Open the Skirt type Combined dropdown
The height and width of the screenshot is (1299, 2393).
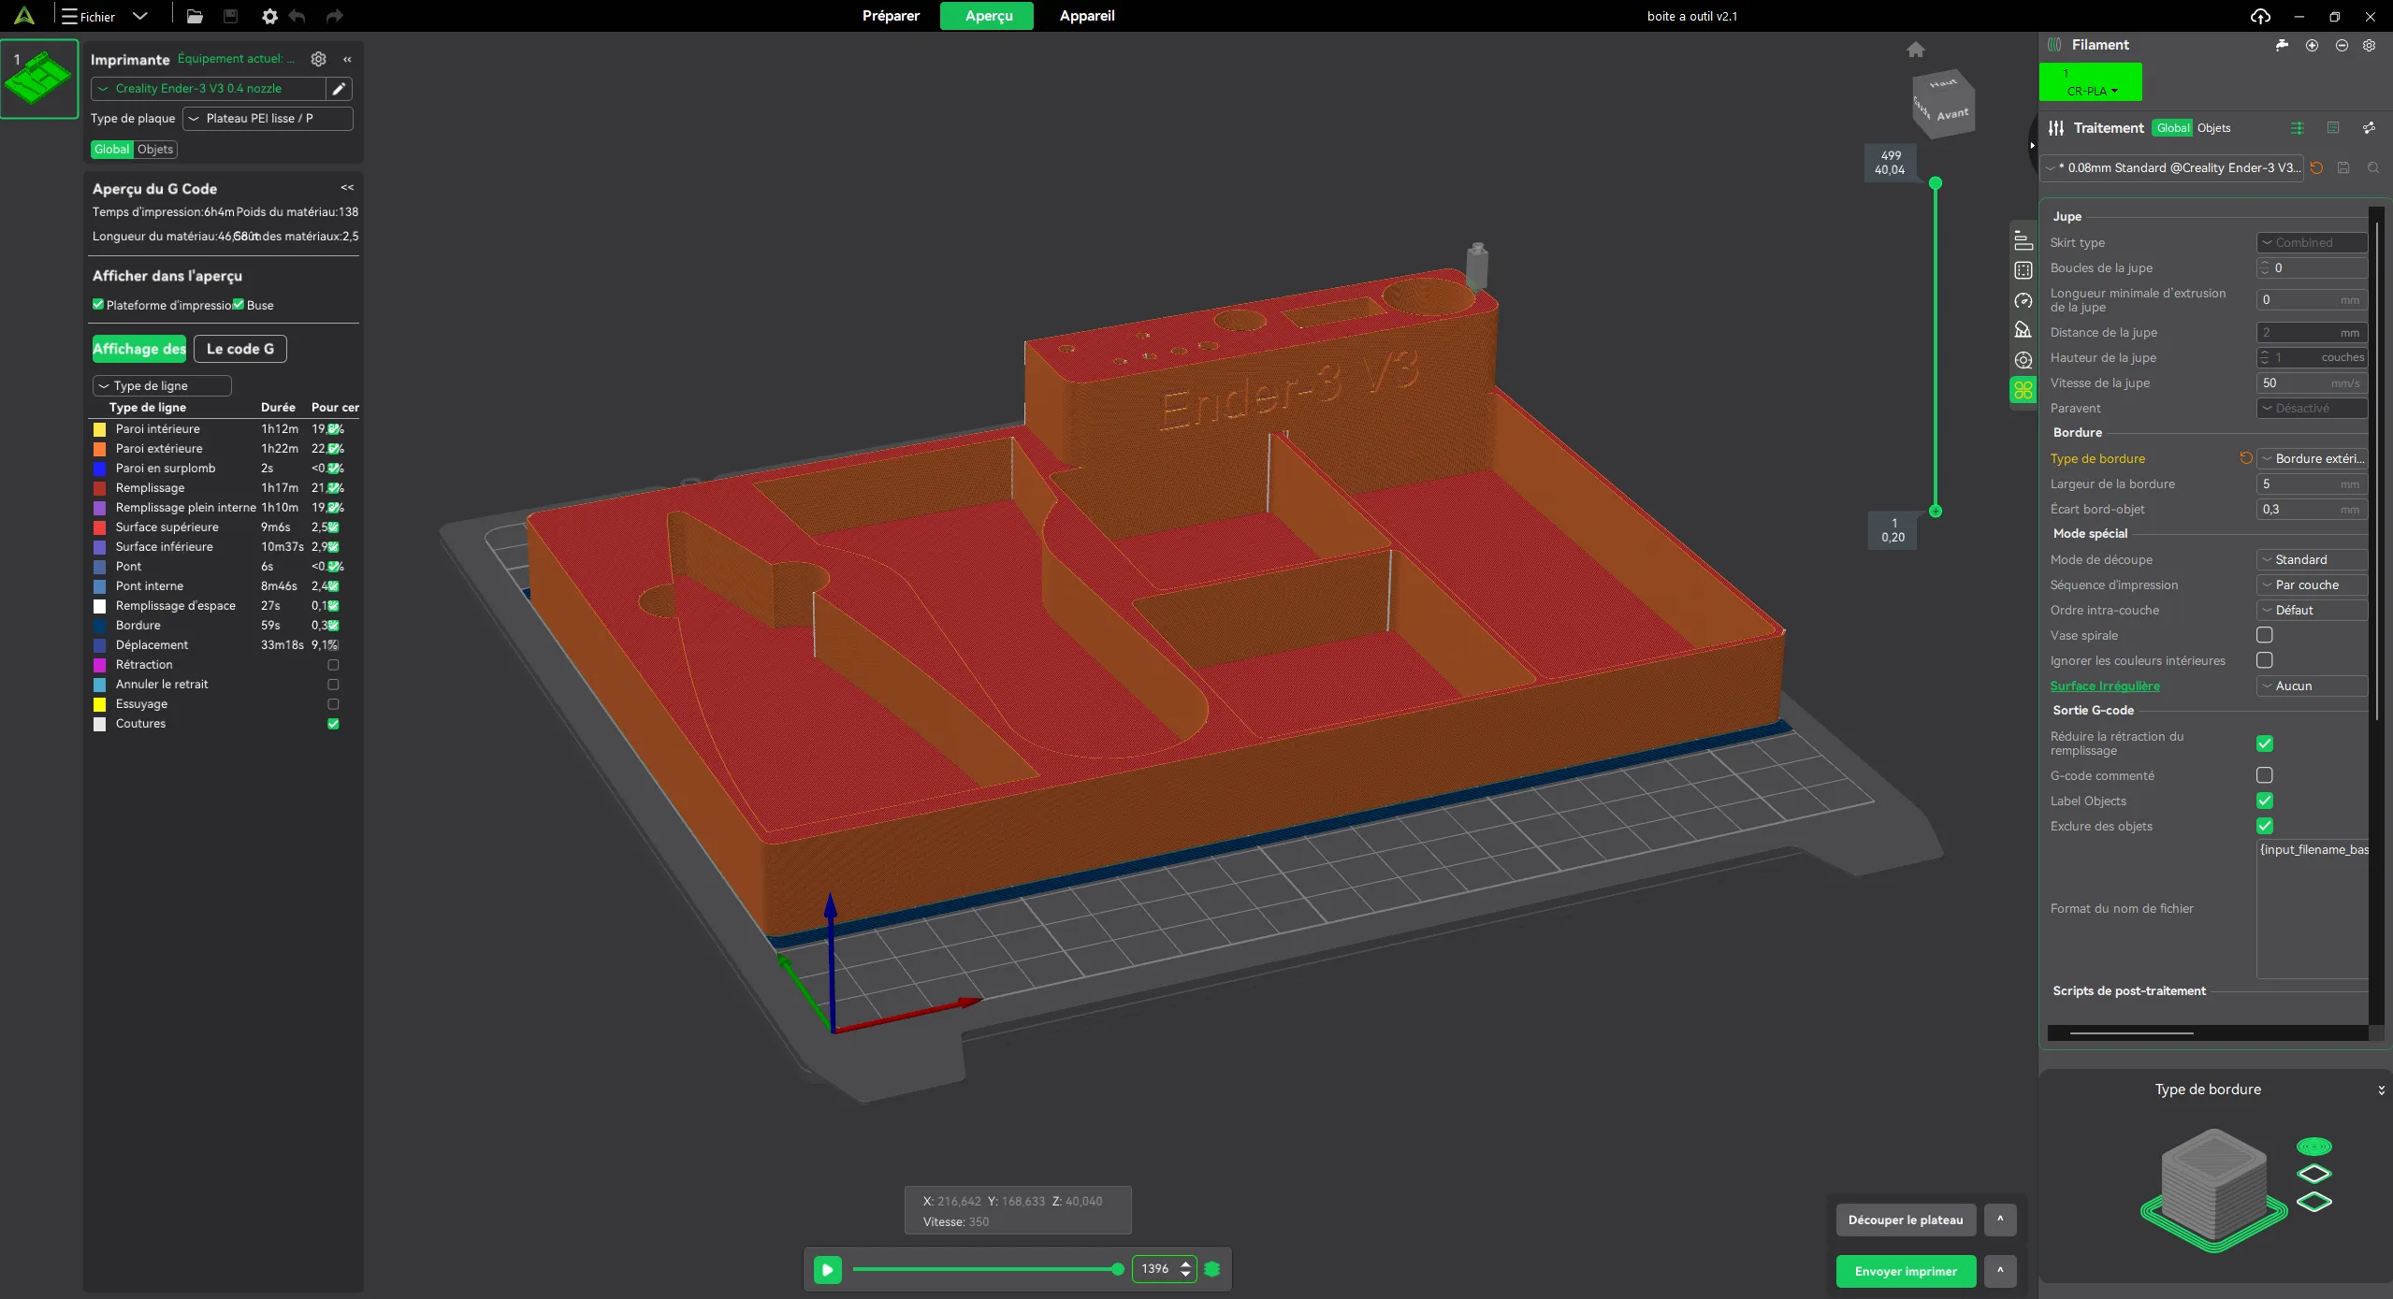[x=2311, y=242]
